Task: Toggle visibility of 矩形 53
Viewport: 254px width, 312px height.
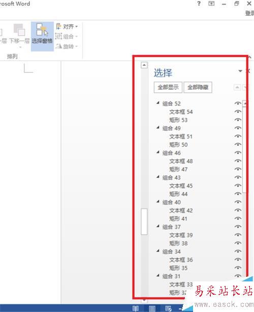Action: (238, 120)
